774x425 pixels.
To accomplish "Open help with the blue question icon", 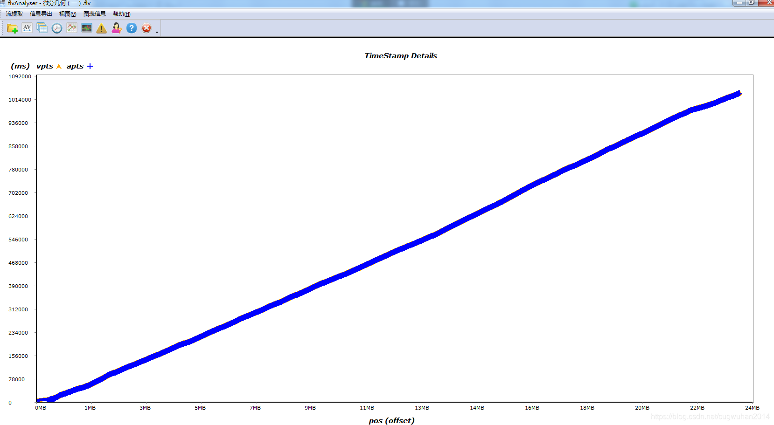I will point(132,28).
